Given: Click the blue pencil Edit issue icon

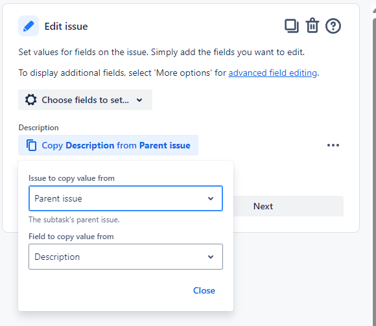Looking at the screenshot, I should tap(29, 26).
